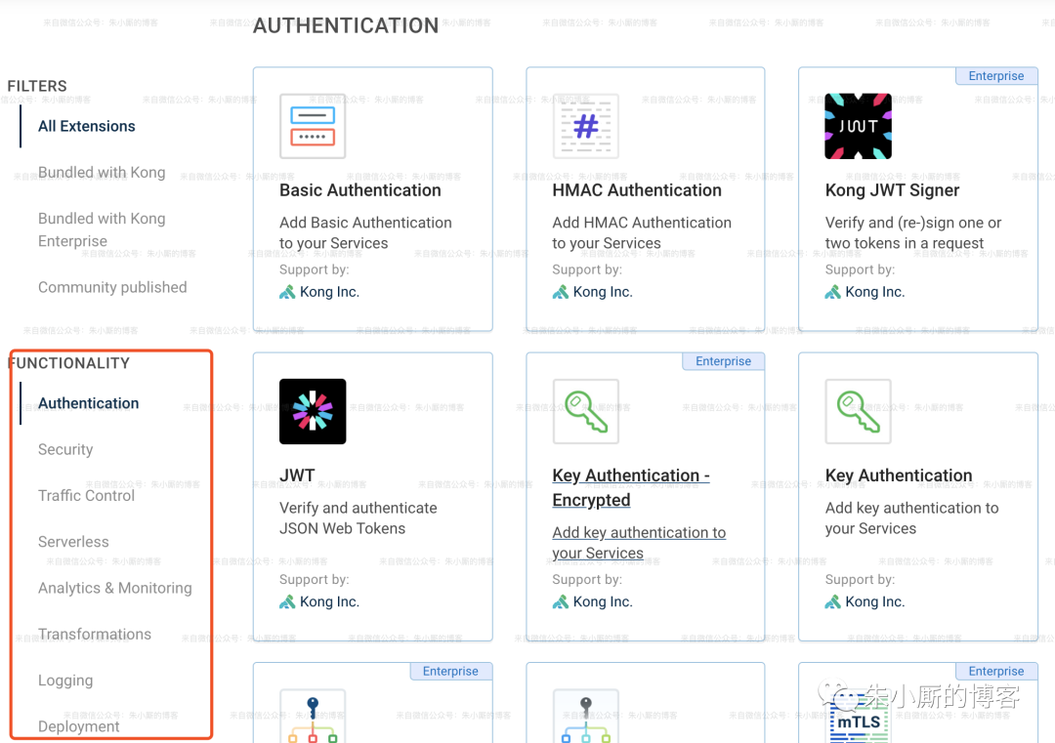The image size is (1055, 743).
Task: Click Kong Inc. under Kong JWT Signer
Action: coord(874,292)
